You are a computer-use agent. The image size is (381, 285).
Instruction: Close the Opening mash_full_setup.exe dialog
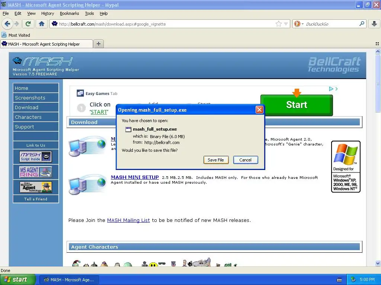click(259, 110)
